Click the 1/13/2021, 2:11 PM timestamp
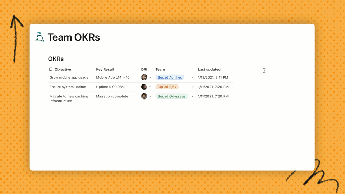Screen dimensions: 345x194 (x=213, y=77)
